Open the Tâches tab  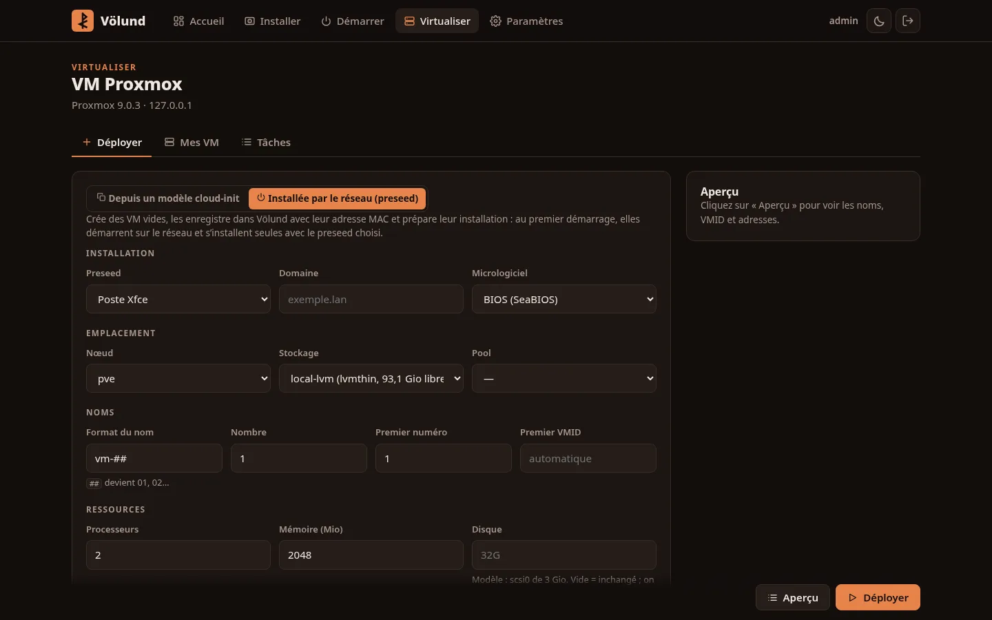(266, 143)
